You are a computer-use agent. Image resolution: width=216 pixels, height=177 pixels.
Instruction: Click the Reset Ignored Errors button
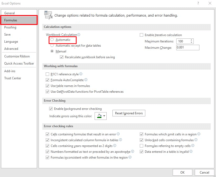(129, 113)
